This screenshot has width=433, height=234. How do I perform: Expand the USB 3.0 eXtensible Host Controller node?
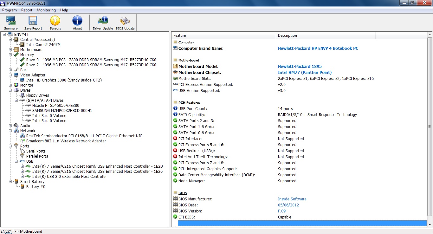(x=22, y=176)
